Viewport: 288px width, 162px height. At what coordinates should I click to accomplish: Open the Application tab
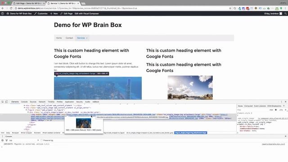(69, 102)
